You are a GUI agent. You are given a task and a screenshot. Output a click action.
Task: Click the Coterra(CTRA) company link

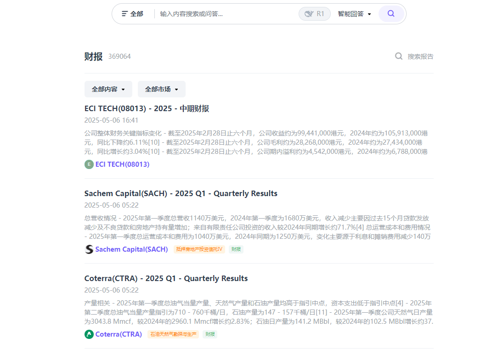(x=119, y=334)
